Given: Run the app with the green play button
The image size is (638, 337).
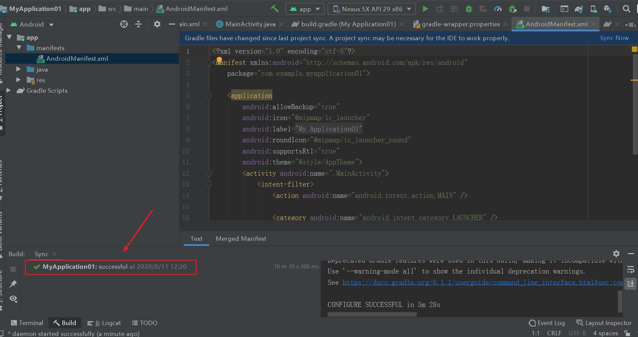Looking at the screenshot, I should tap(425, 9).
